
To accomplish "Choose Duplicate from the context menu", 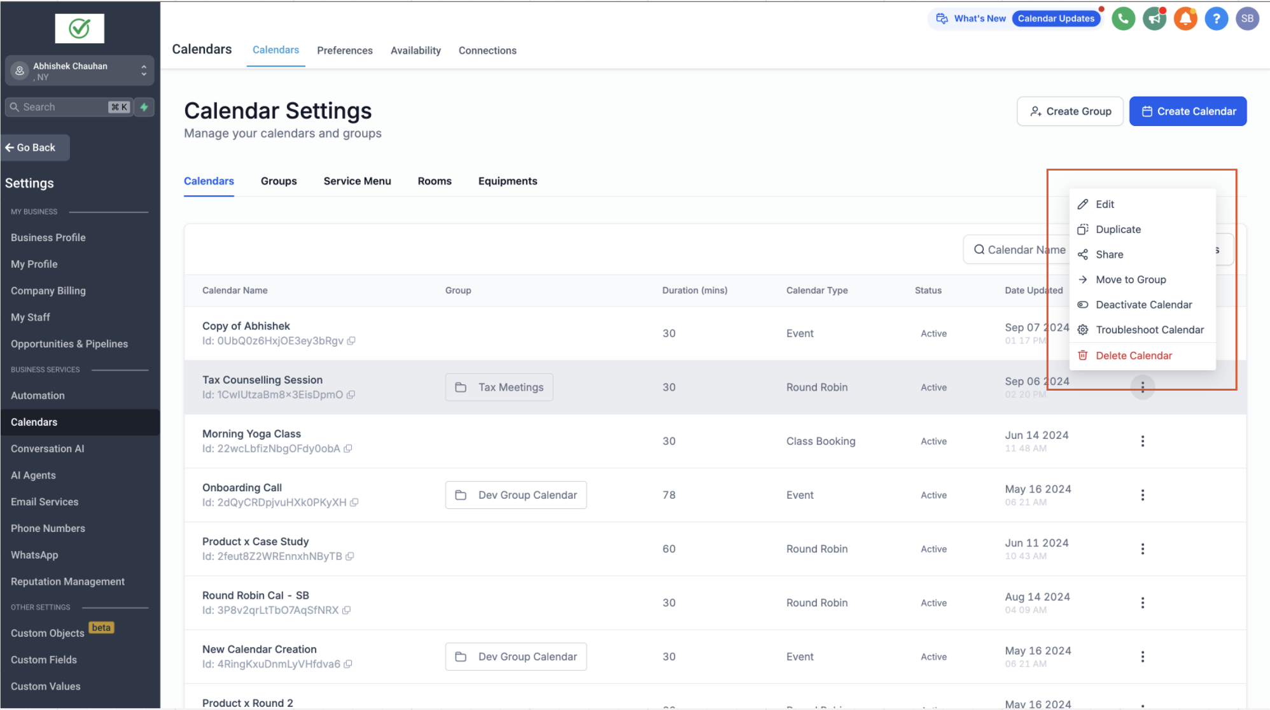I will [1118, 230].
